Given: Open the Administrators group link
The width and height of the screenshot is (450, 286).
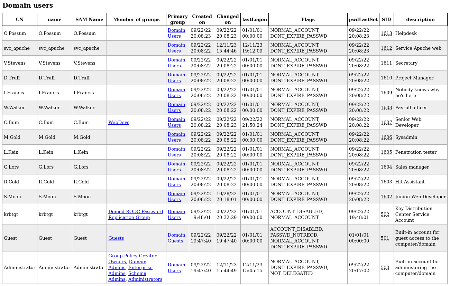Looking at the screenshot, I should 145,279.
